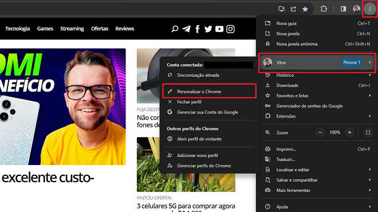Open the Streaming navigation link

pyautogui.click(x=72, y=29)
